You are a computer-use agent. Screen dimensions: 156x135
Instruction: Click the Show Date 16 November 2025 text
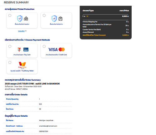coord(23,86)
